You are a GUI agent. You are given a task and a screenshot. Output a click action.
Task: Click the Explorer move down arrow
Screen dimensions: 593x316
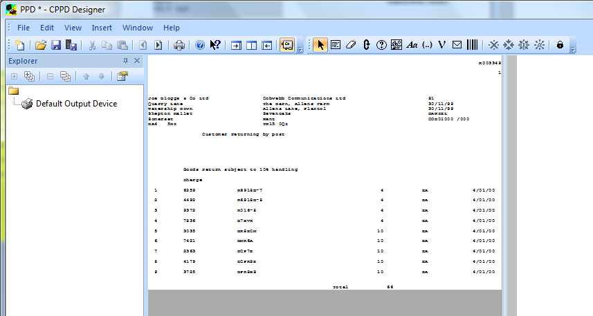101,76
